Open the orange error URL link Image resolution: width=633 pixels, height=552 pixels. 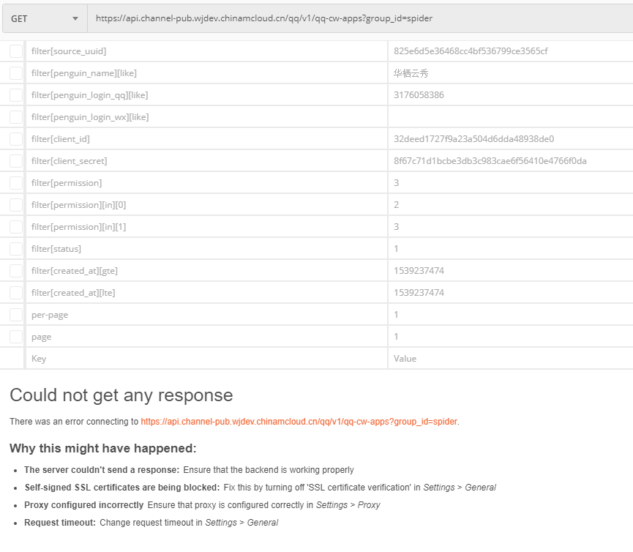299,422
